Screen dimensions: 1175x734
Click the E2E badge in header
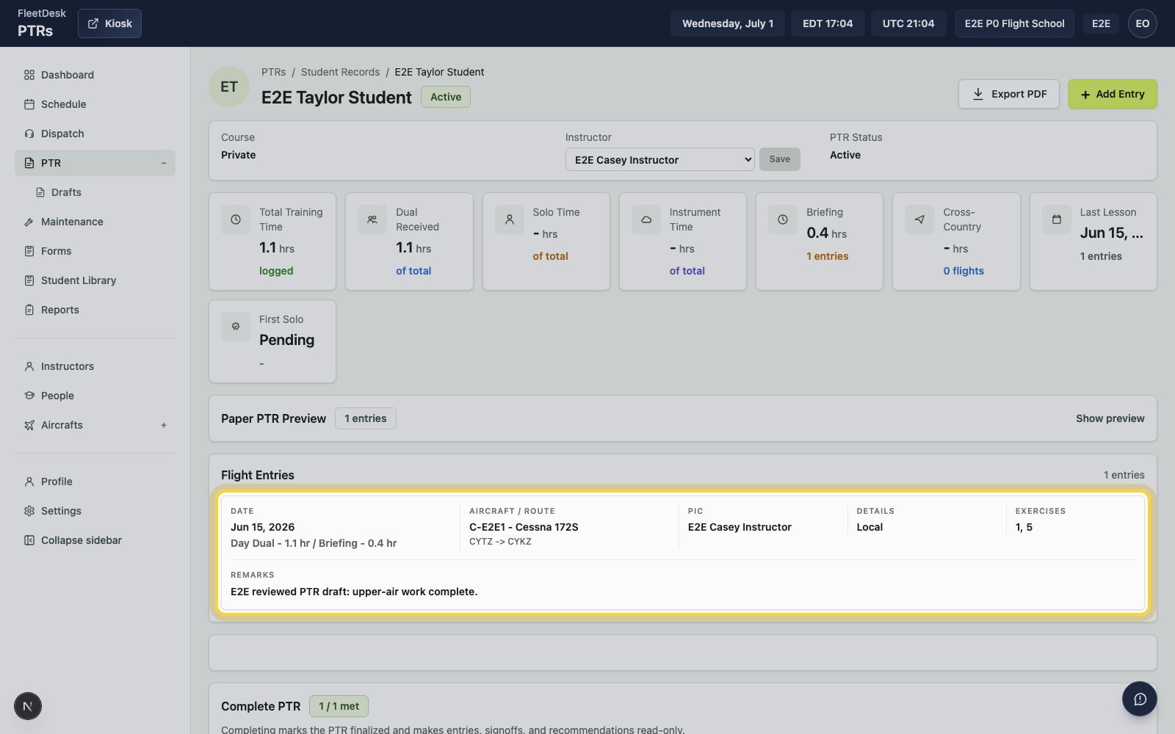point(1101,23)
